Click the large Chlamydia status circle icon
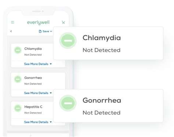 (x=68, y=41)
